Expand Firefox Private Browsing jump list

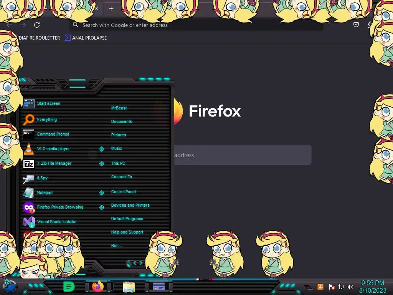pyautogui.click(x=102, y=207)
